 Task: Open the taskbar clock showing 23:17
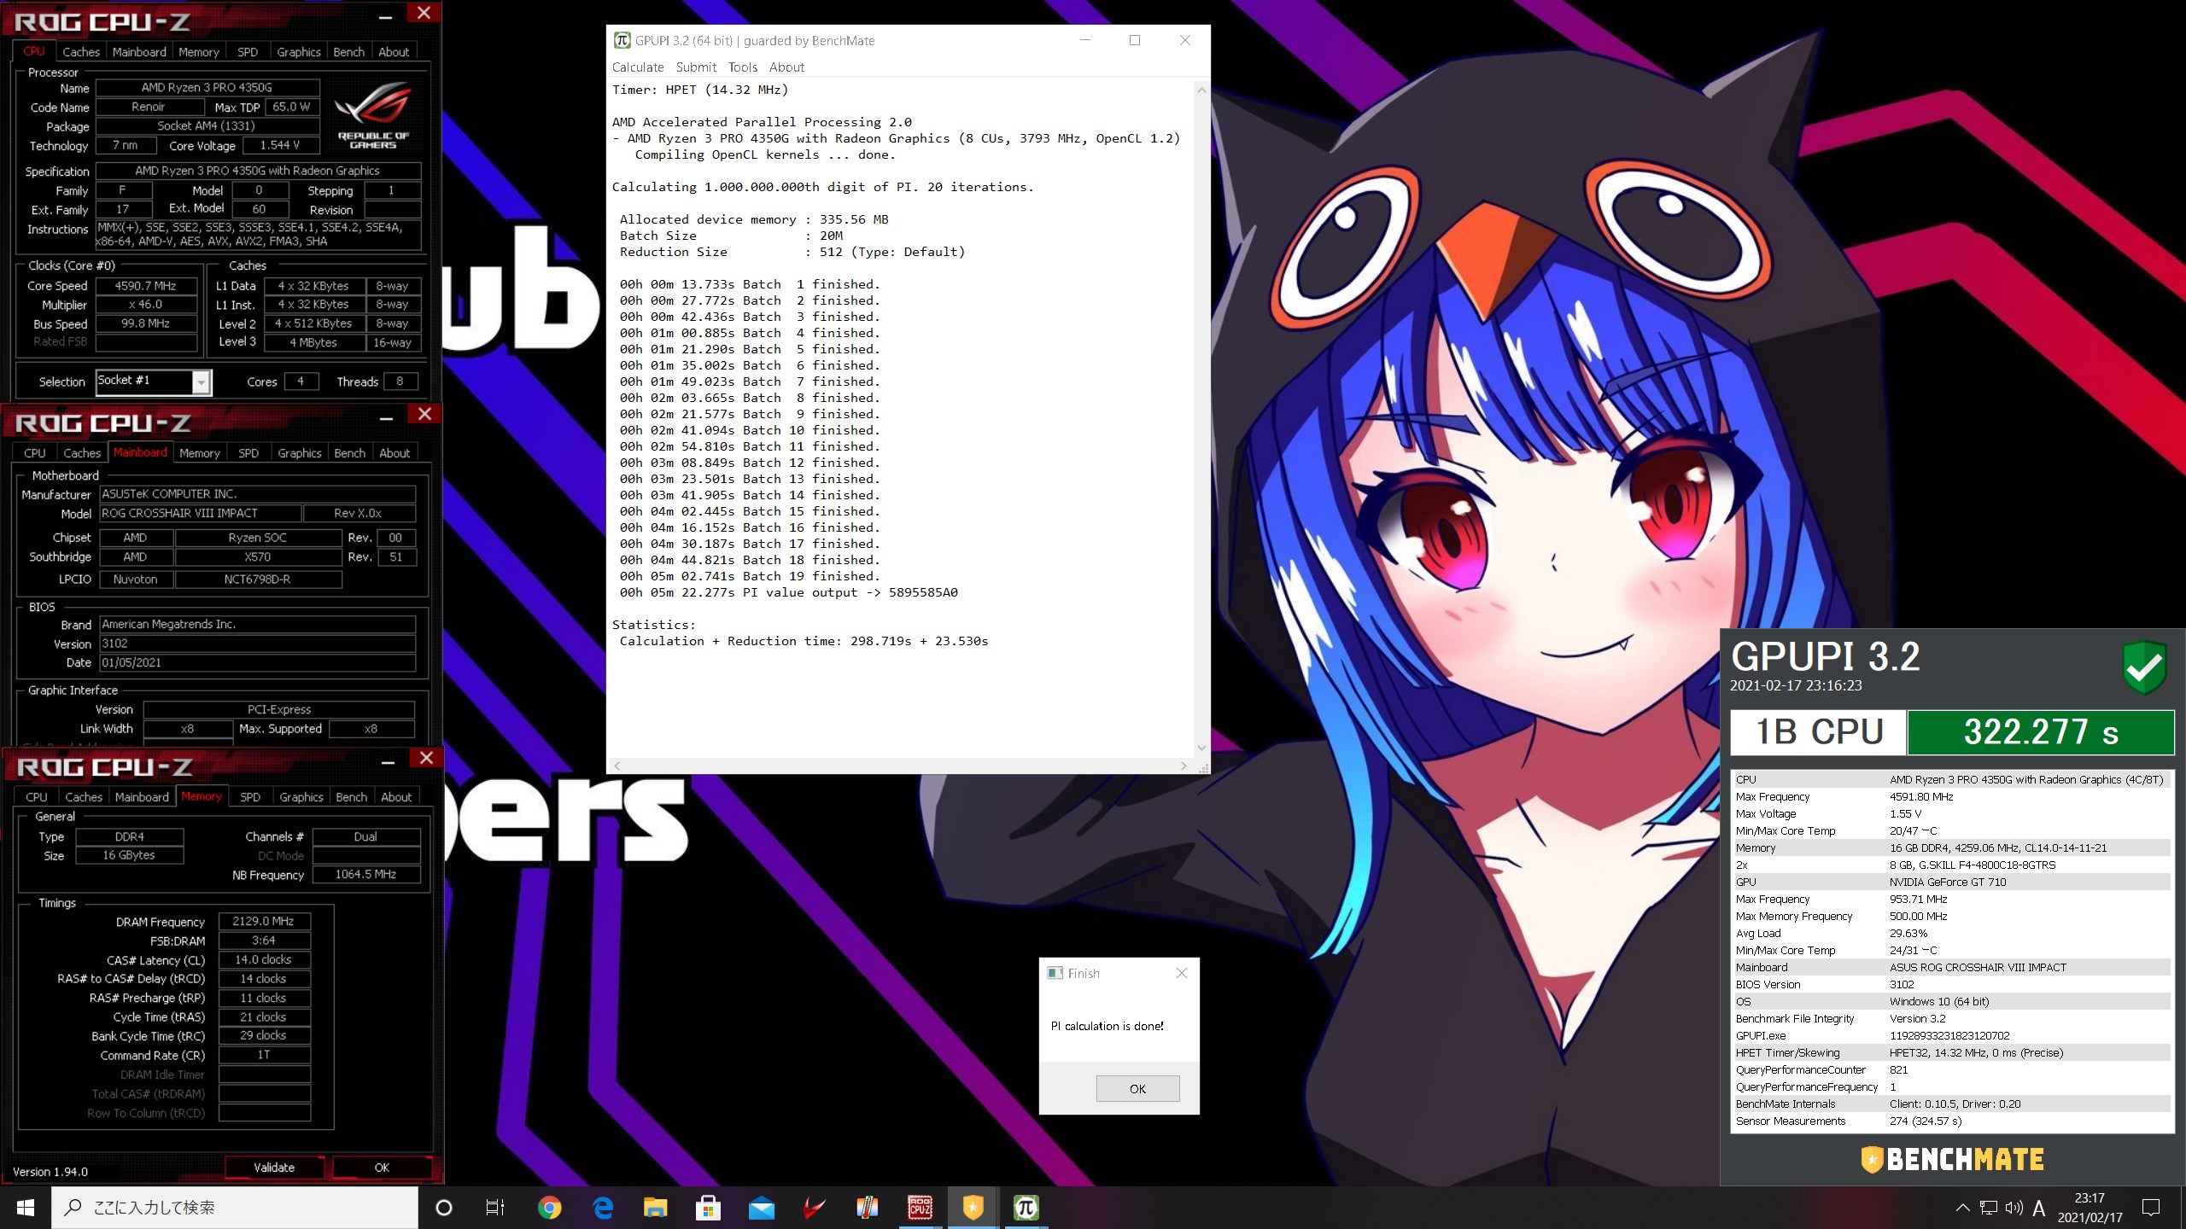(x=2090, y=1208)
